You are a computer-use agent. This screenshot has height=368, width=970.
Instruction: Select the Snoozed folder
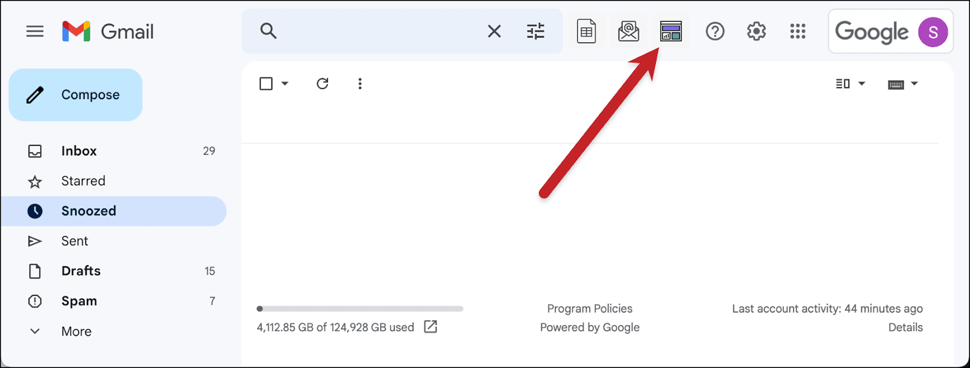tap(114, 211)
